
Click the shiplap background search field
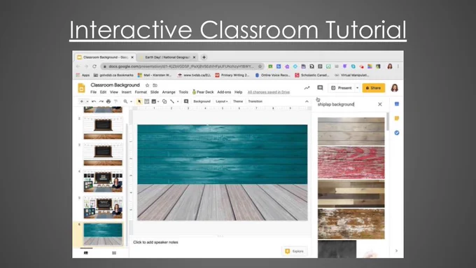tap(345, 104)
